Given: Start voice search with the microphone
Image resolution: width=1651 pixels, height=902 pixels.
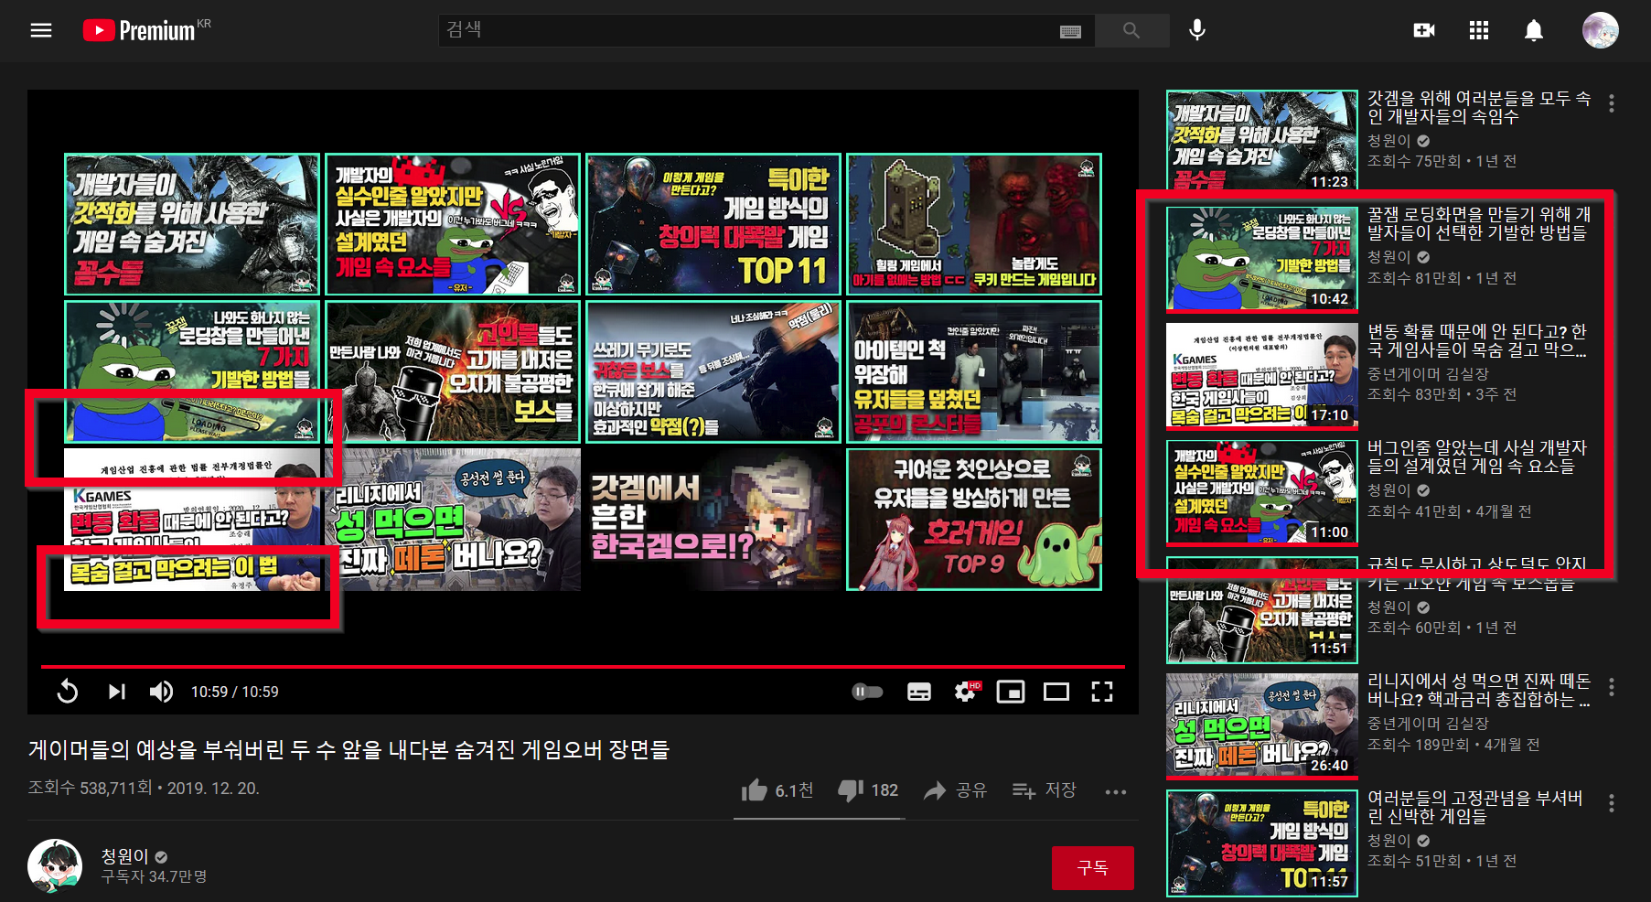Looking at the screenshot, I should click(x=1196, y=30).
